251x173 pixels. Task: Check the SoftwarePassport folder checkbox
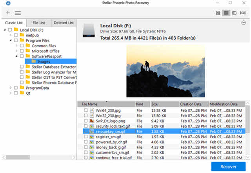tap(22, 56)
